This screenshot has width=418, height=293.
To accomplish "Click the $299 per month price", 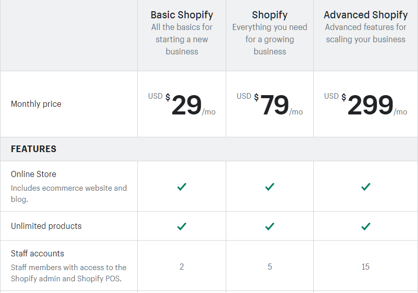I will (366, 104).
